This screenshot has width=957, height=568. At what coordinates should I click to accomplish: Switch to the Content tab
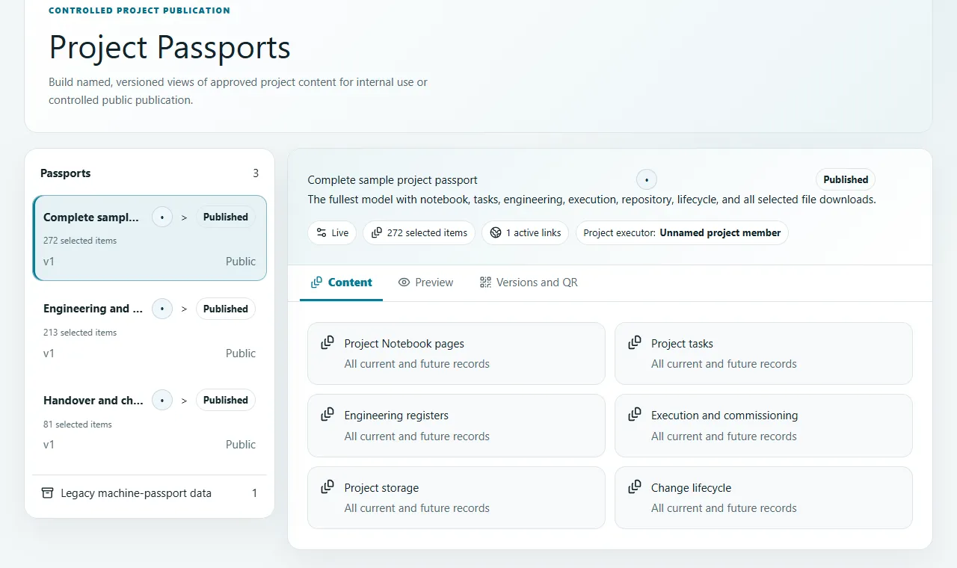(x=341, y=283)
